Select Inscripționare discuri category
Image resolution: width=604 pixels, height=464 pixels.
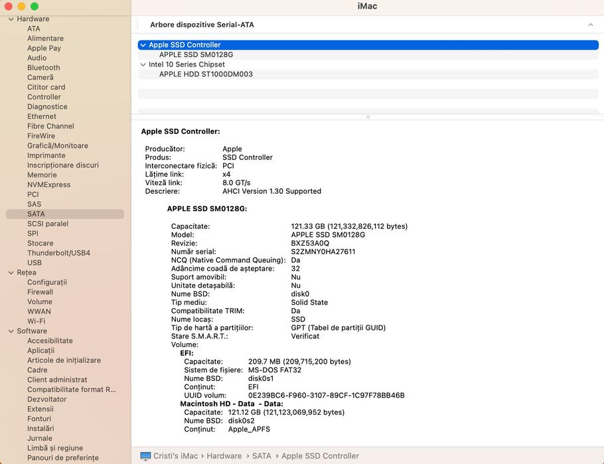63,165
